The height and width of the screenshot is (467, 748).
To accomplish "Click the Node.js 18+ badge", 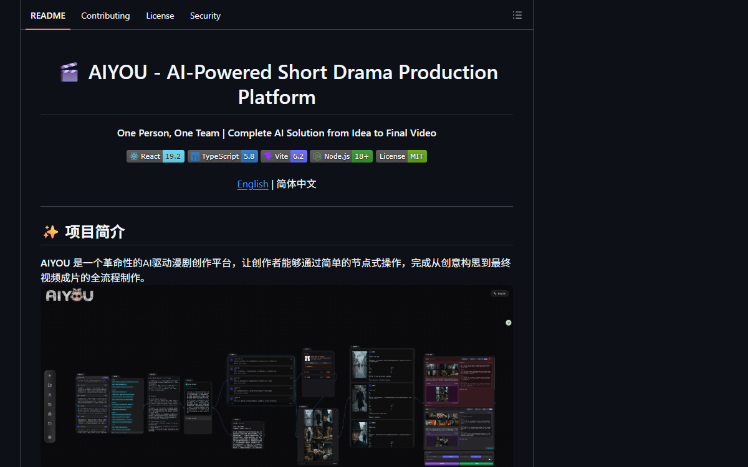I will [341, 156].
